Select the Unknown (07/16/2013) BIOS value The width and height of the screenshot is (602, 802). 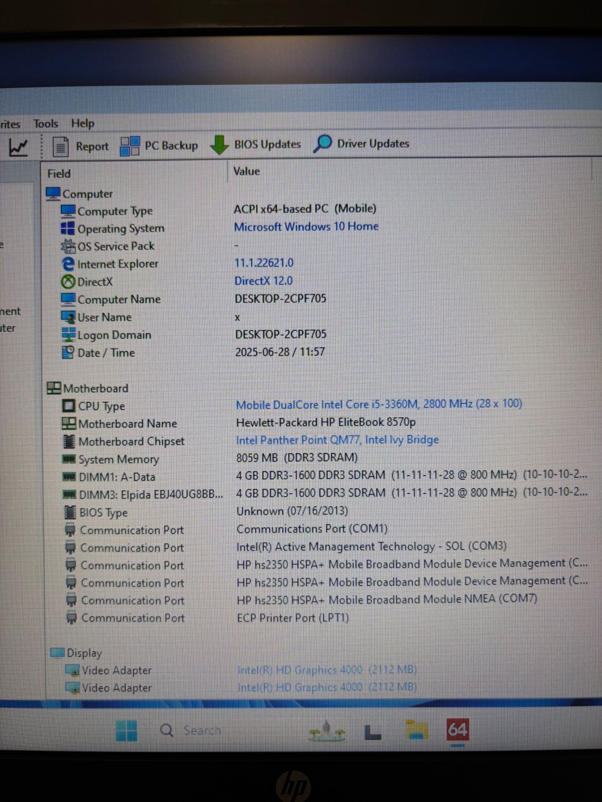[x=293, y=511]
